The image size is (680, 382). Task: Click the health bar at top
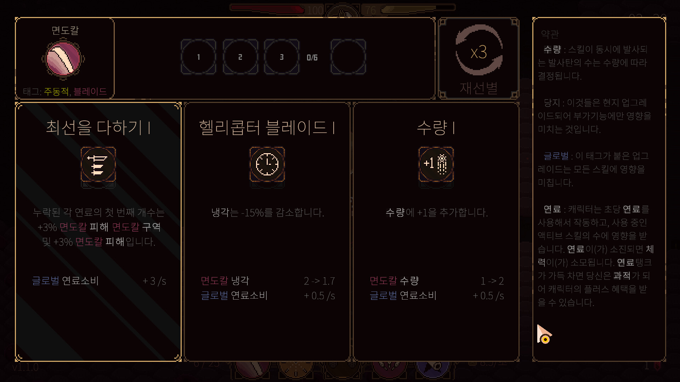(267, 9)
